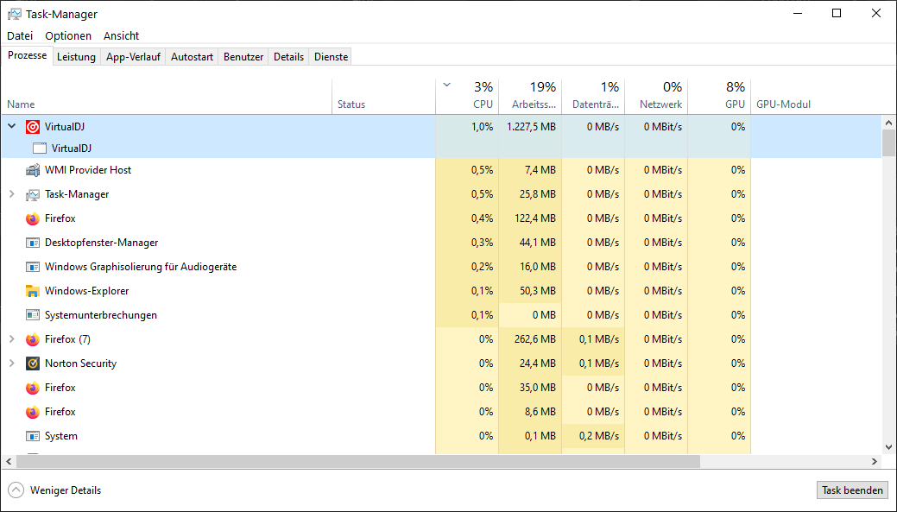
Task: Click the vertical scrollbar up arrow
Action: (888, 123)
